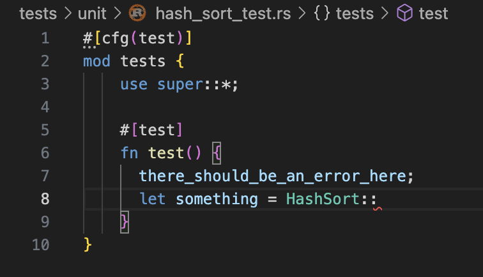Viewport: 483px width, 277px height.
Task: Click line number 8 in gutter
Action: [x=45, y=199]
